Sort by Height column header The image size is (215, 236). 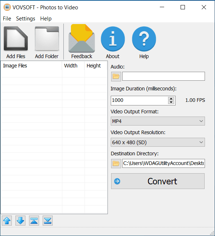(x=96, y=66)
